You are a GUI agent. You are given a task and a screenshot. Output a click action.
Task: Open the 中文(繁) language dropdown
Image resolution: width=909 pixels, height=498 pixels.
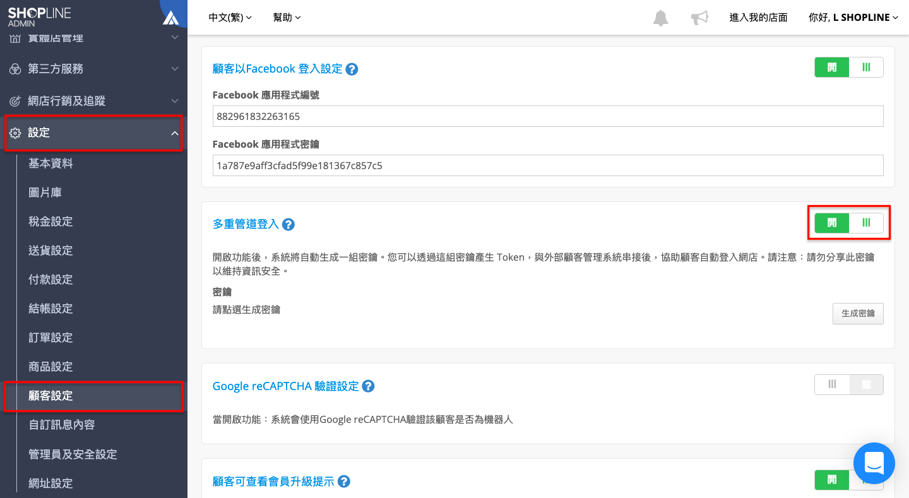[230, 18]
